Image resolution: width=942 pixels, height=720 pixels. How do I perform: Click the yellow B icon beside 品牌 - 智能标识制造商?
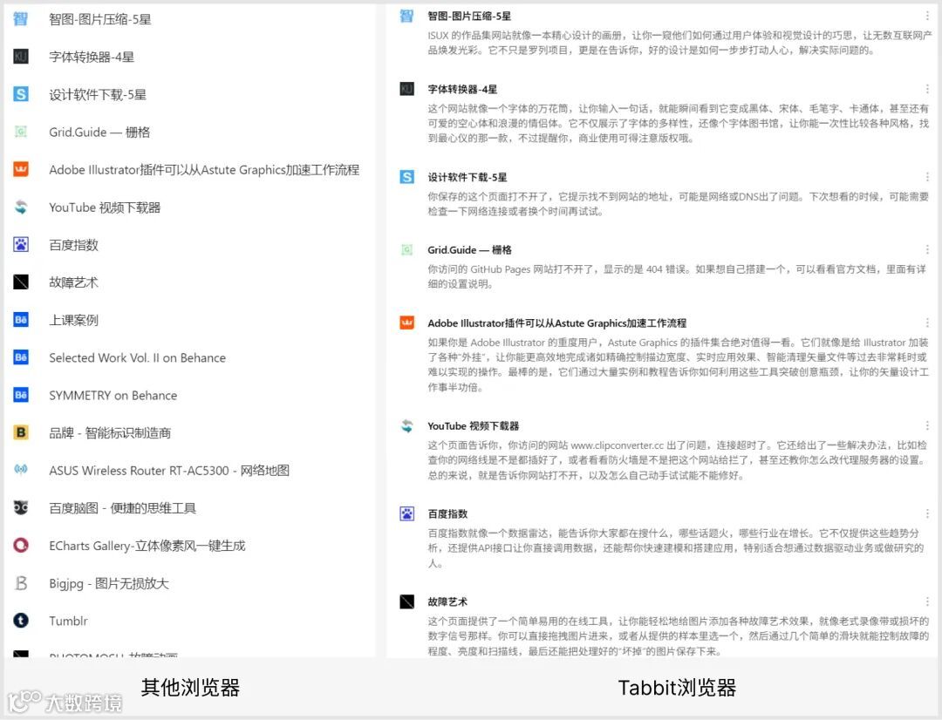[x=20, y=432]
